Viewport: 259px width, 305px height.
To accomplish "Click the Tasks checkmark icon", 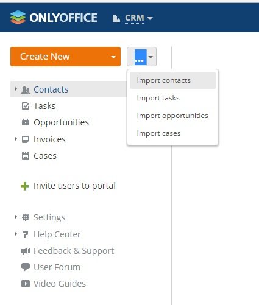I will point(26,106).
